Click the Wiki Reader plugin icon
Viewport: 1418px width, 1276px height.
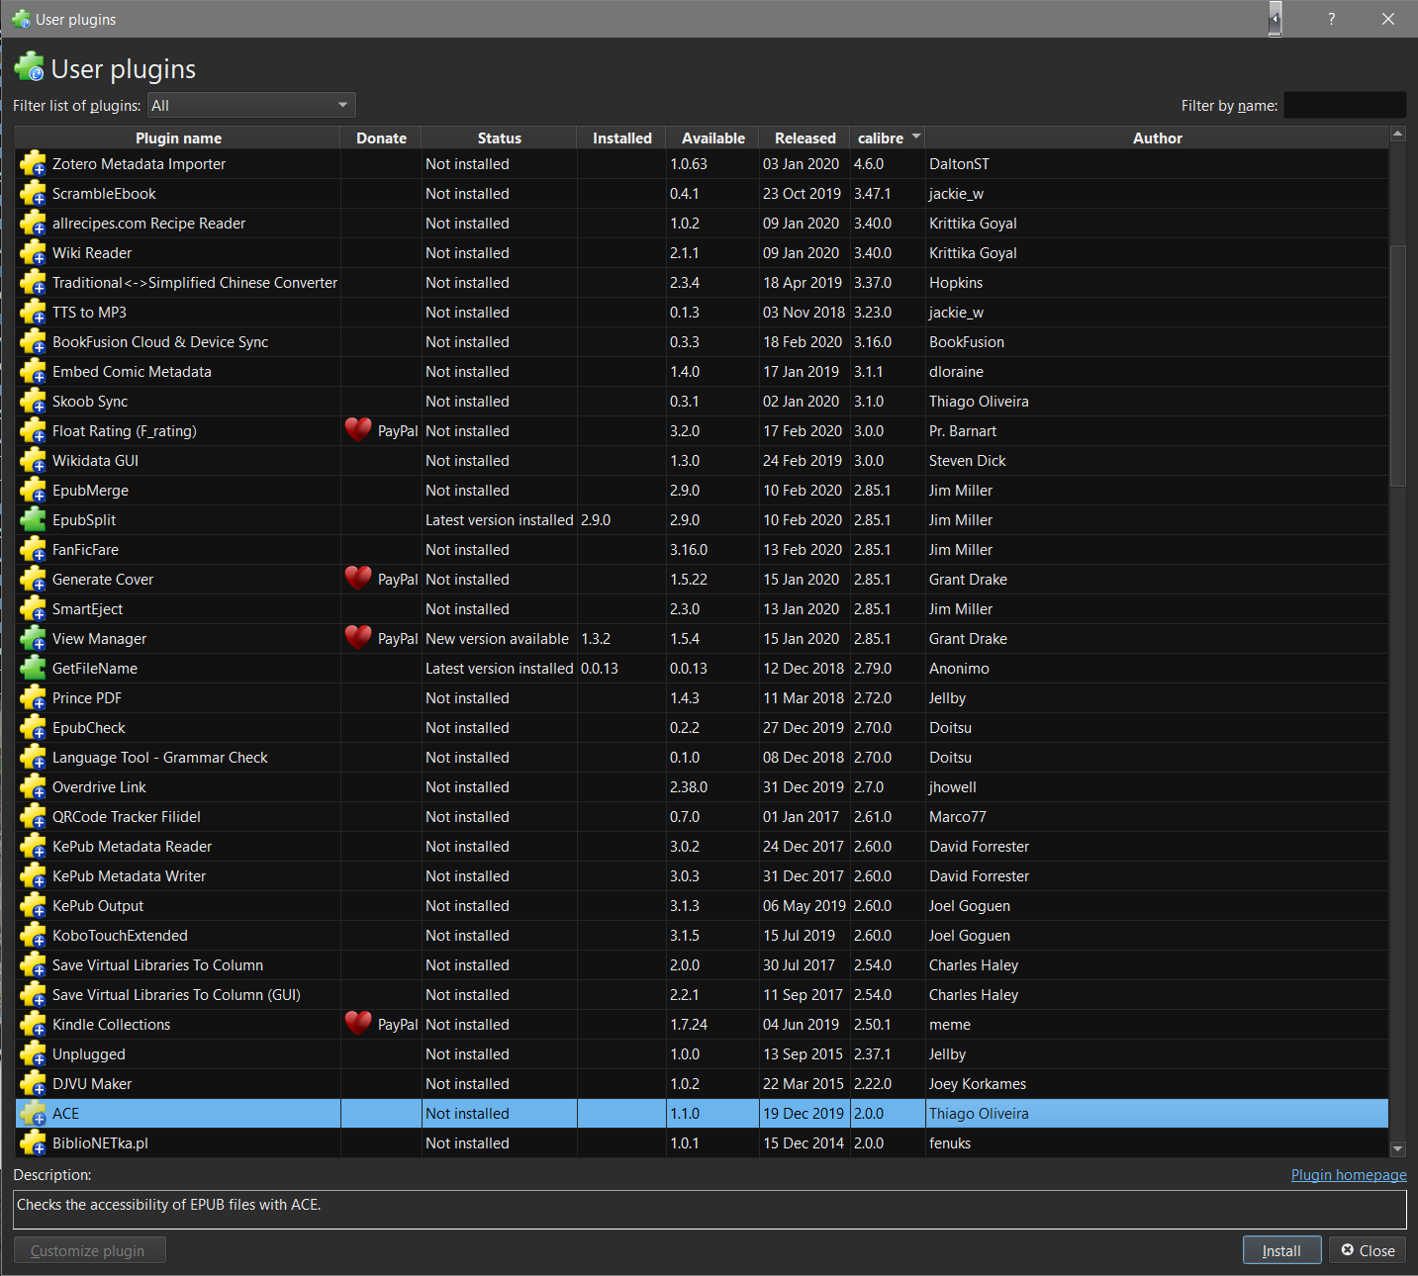33,253
